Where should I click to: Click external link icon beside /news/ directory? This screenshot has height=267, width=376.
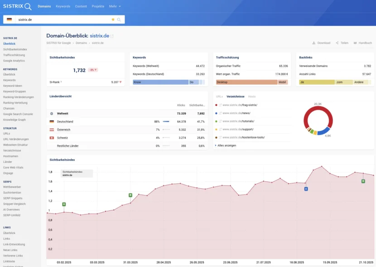click(x=220, y=113)
